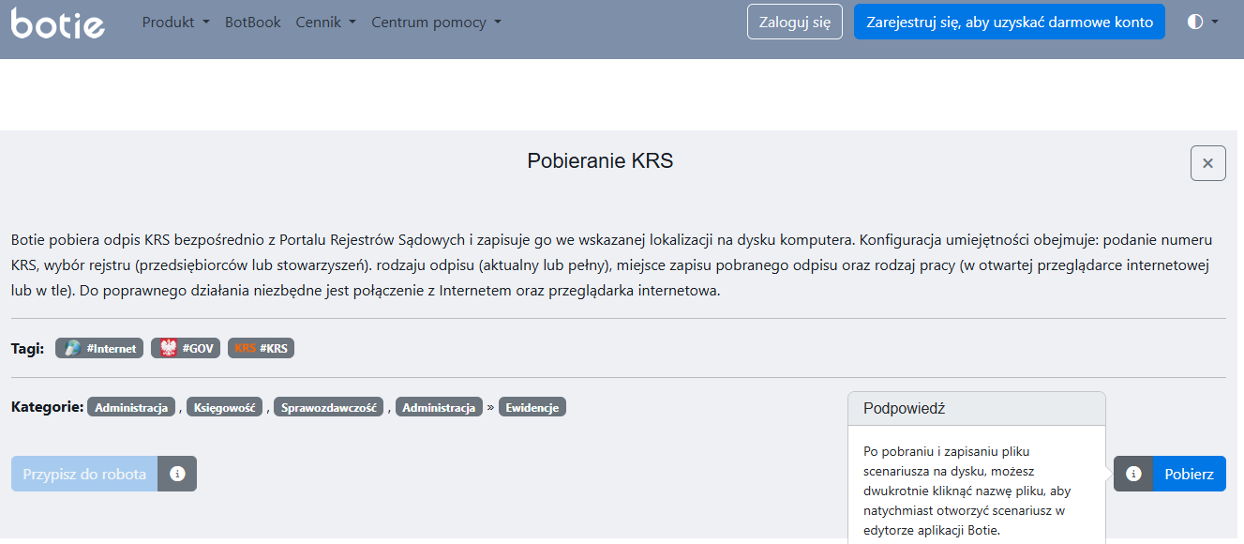Screen dimensions: 1244x544
Task: Select the #GOV tag
Action: [x=186, y=348]
